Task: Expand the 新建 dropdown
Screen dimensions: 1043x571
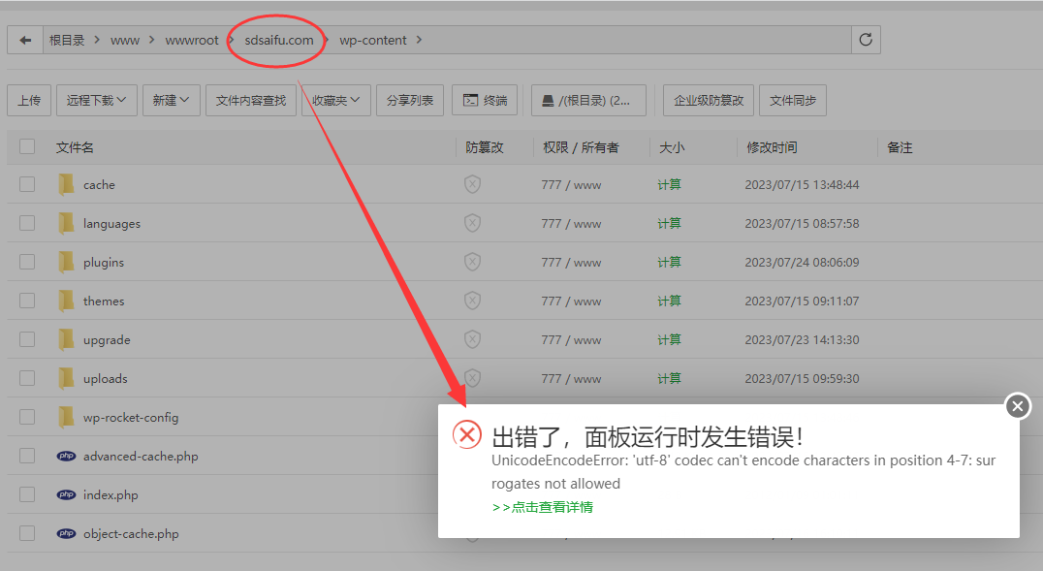Action: (171, 101)
